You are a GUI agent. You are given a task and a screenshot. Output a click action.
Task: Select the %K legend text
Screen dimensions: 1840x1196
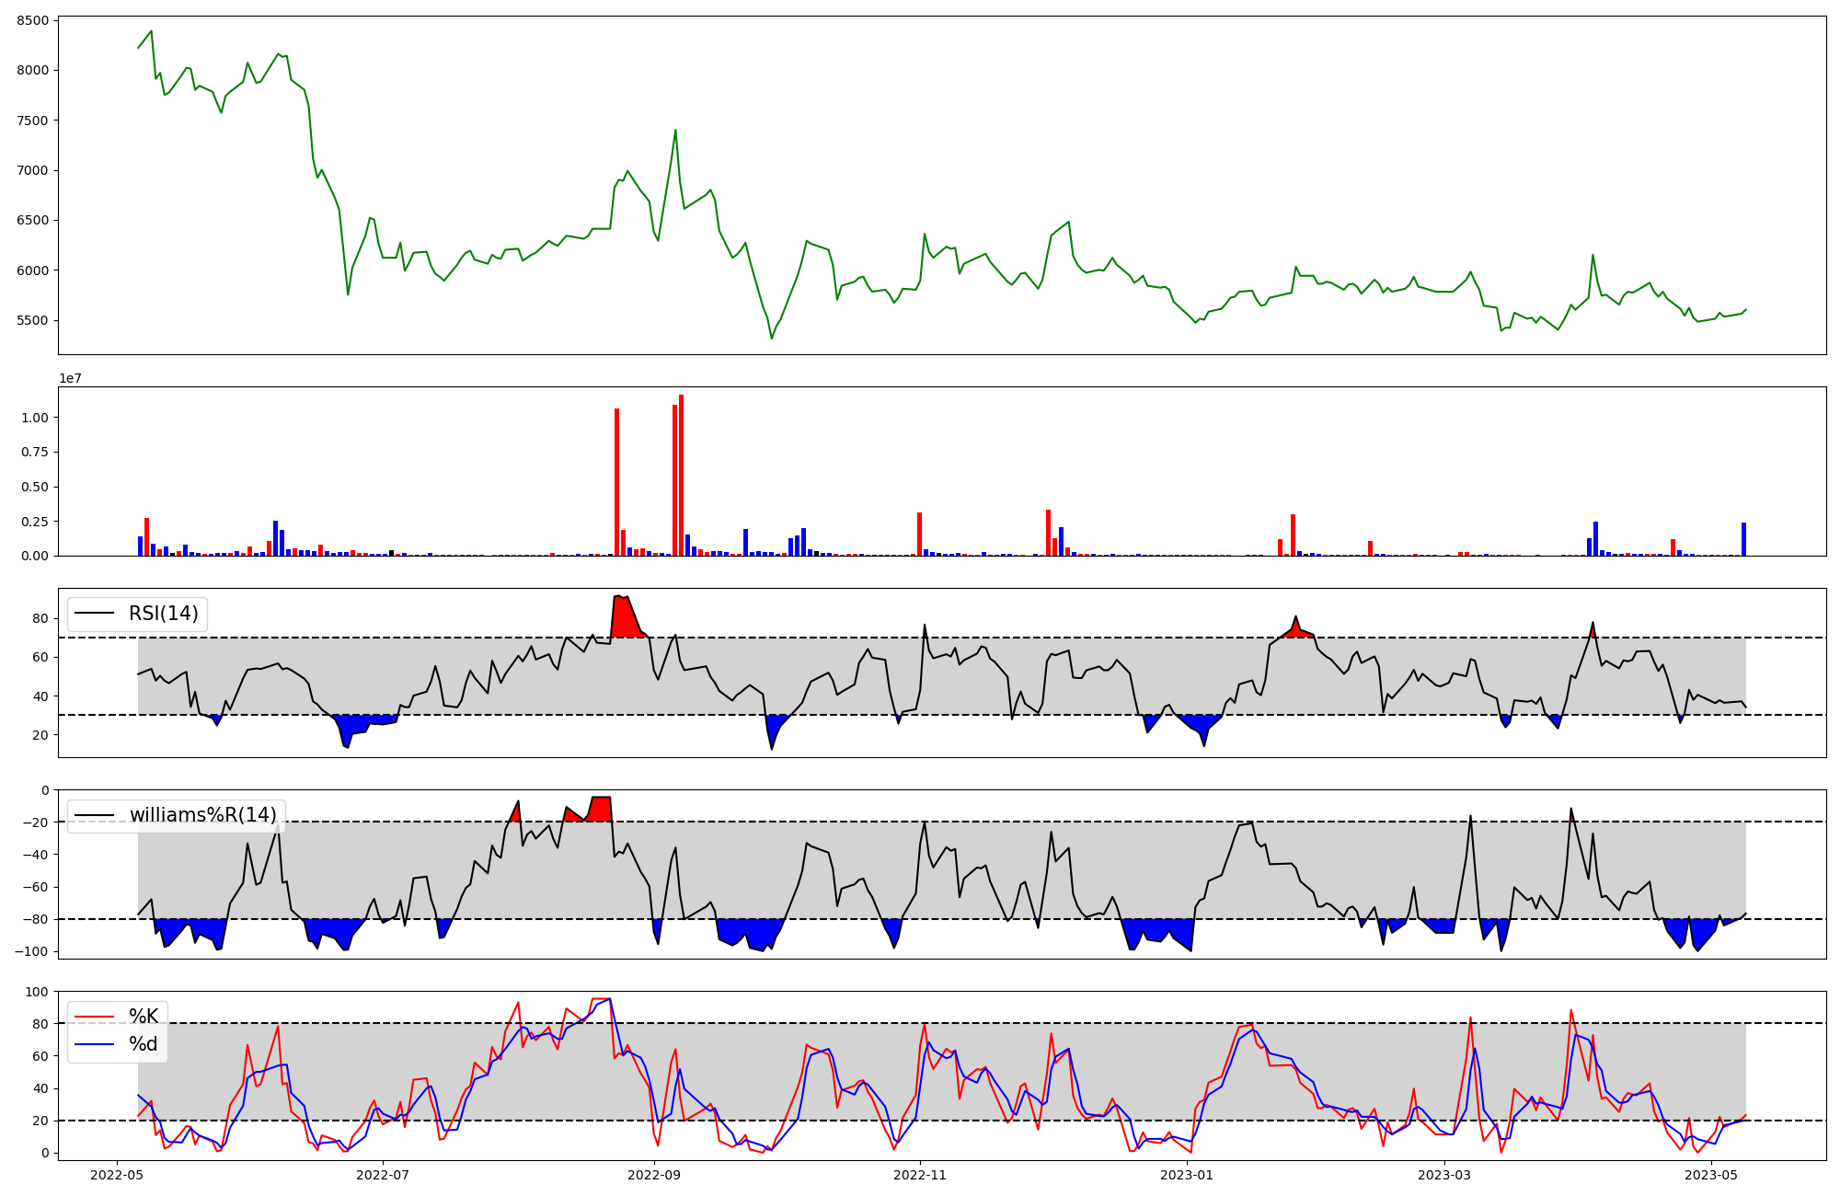(144, 1017)
